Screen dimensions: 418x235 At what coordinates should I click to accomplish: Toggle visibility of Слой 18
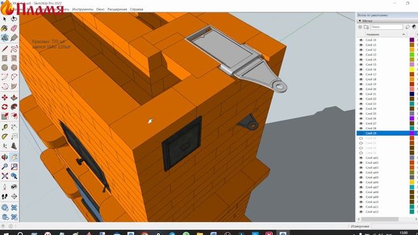point(361,79)
